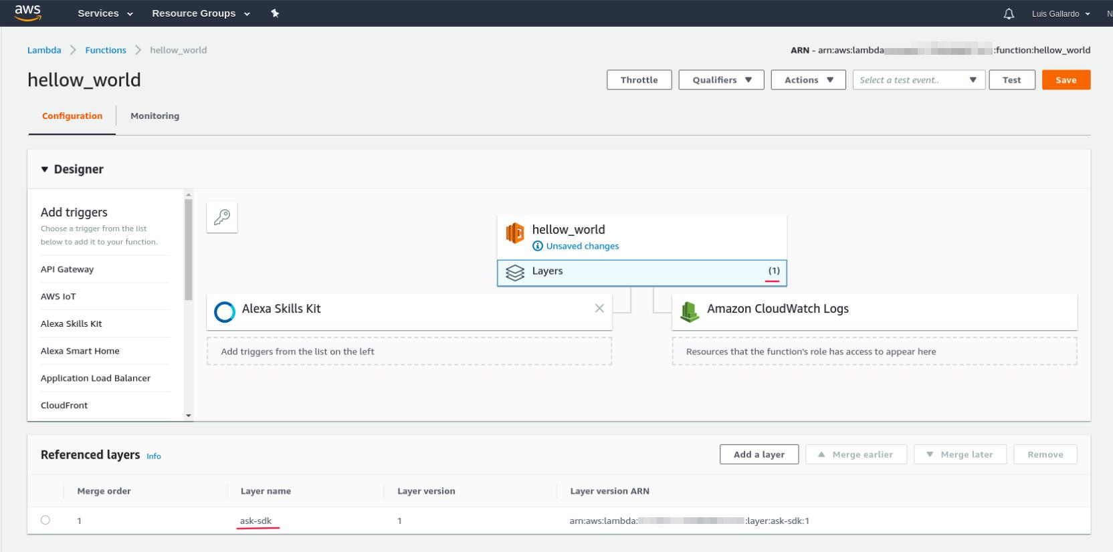
Task: Click the Alexa Skills Kit ring icon
Action: [x=225, y=312]
